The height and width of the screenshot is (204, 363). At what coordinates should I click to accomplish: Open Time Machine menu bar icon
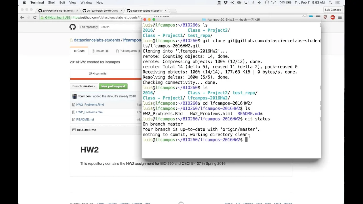tap(267, 3)
